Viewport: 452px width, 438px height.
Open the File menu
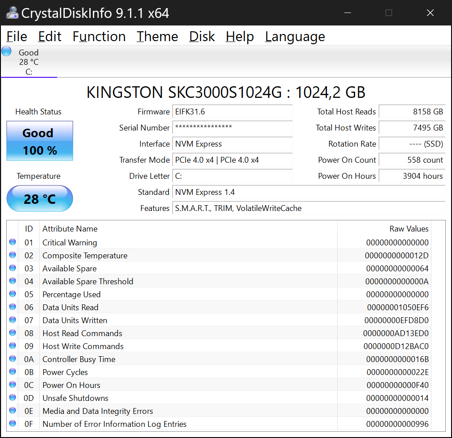click(17, 37)
